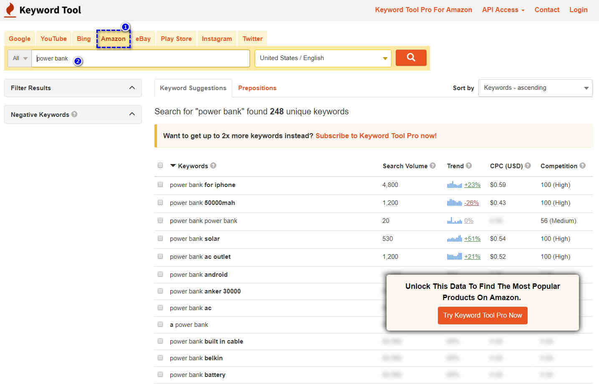Click the power bank anker 30000 keyword text
The height and width of the screenshot is (384, 599).
[x=205, y=291]
